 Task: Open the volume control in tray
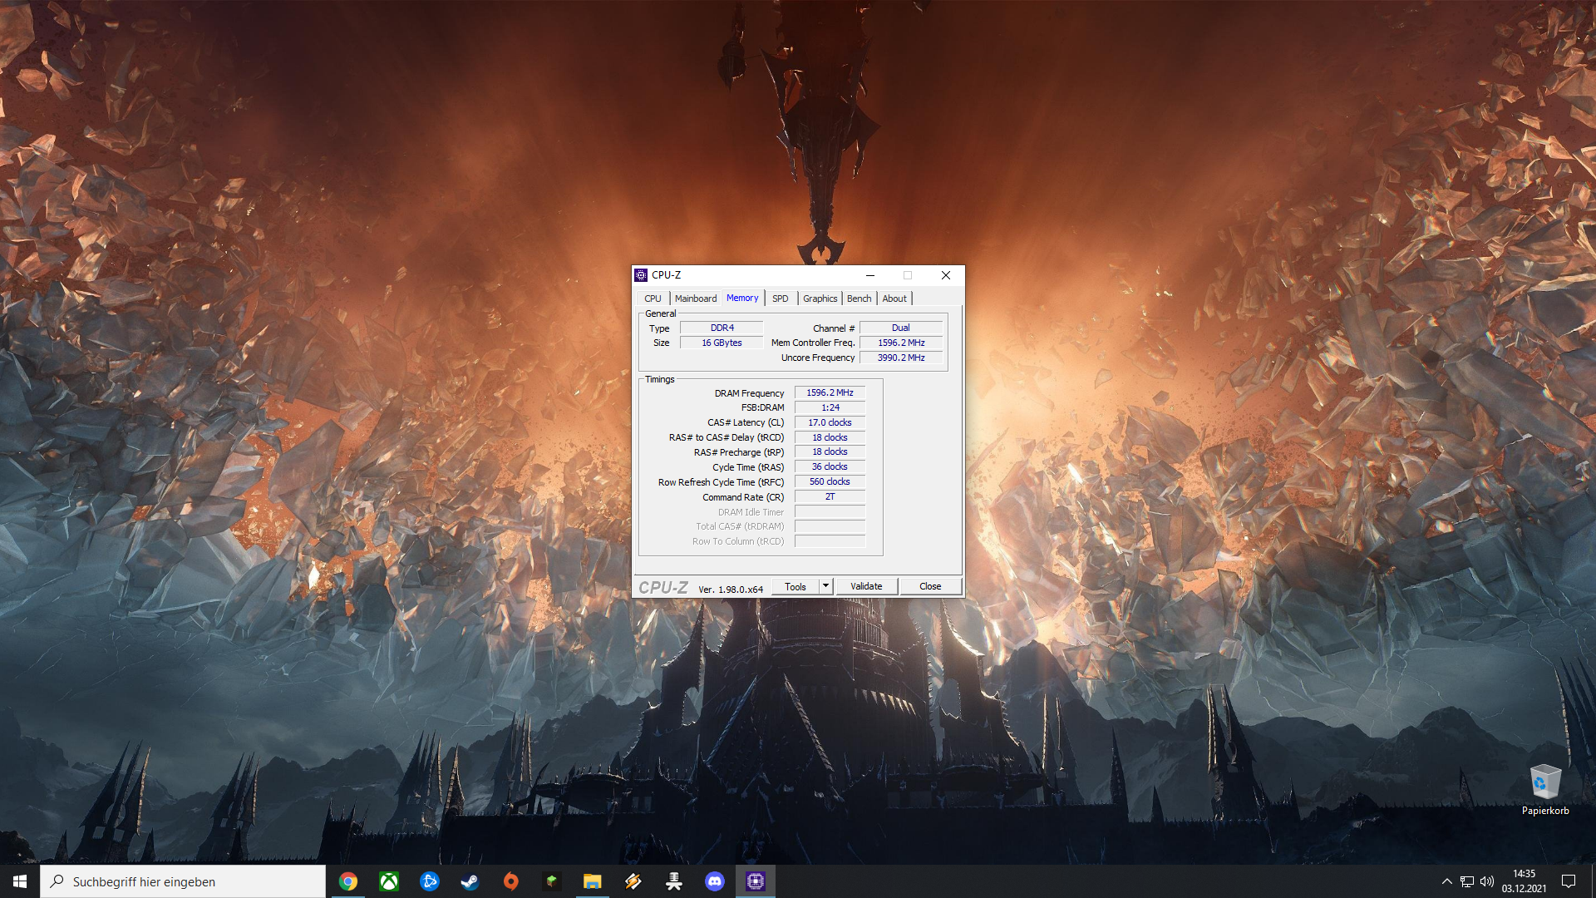1487,881
